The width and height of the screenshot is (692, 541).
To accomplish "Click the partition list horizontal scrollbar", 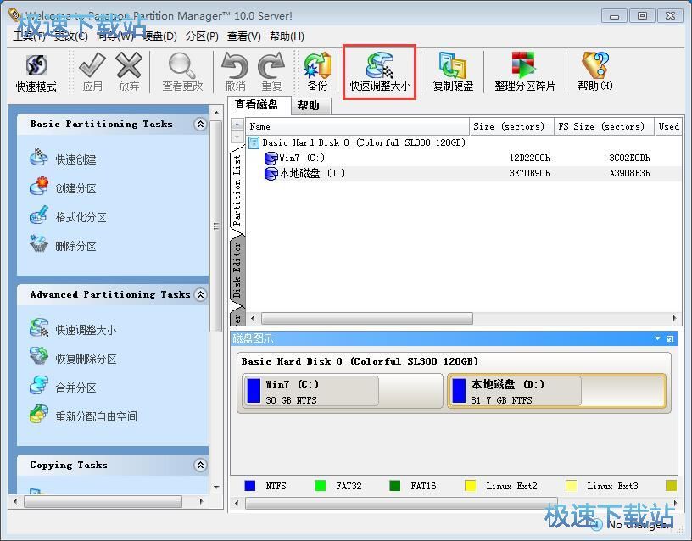I will 367,318.
